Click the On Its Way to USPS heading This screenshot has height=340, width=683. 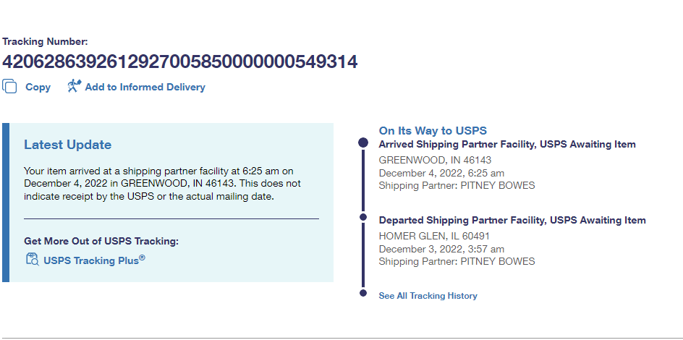(x=433, y=131)
